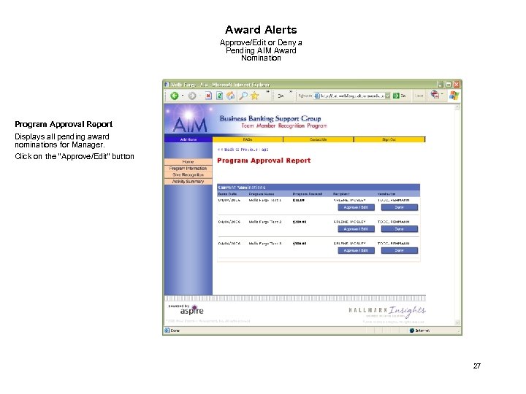Viewport: 526px width, 394px height.
Task: Click the toolbar icon beside the Windows flag
Action: tap(435, 95)
